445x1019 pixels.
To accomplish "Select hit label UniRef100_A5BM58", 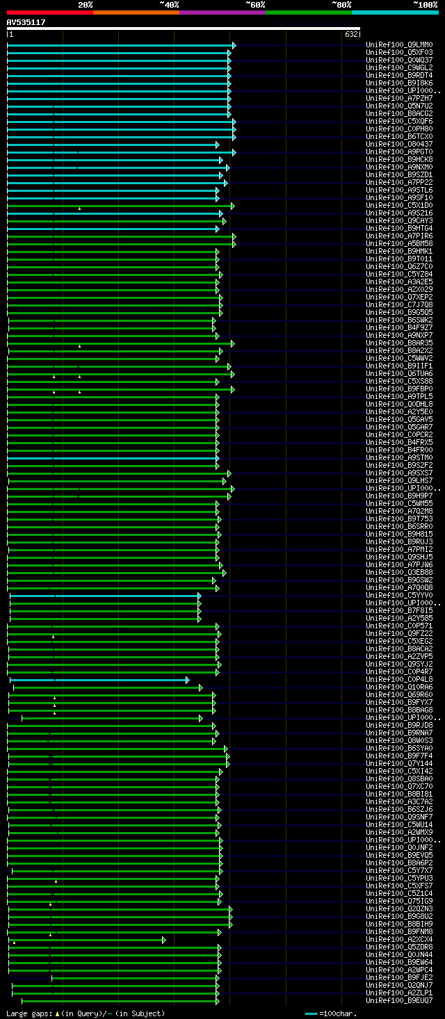I will (x=399, y=244).
